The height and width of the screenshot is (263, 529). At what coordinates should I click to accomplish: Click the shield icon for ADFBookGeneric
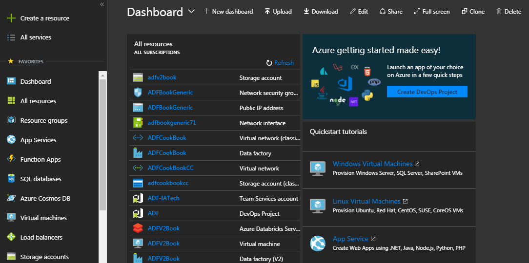(138, 92)
